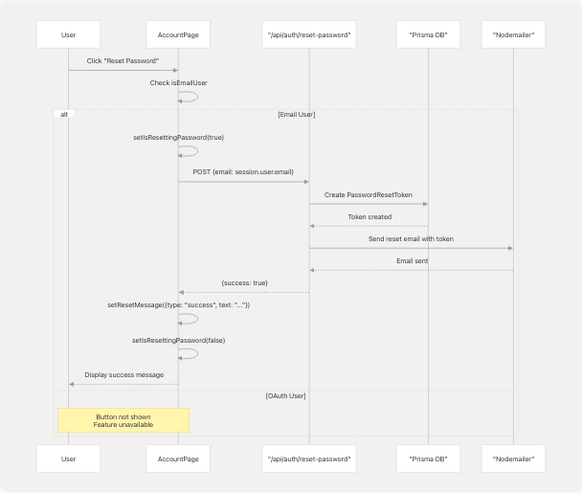The image size is (582, 493).
Task: Select the top "Prisma DB" participant box
Action: point(428,35)
